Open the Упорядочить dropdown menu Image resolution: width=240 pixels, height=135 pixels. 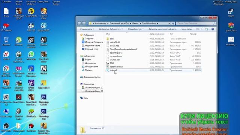(87, 29)
